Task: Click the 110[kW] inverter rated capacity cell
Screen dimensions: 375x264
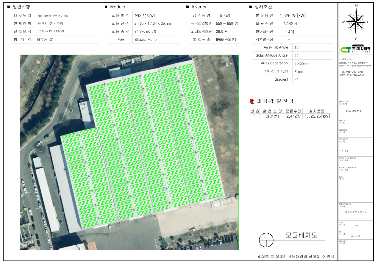Action: pos(223,16)
